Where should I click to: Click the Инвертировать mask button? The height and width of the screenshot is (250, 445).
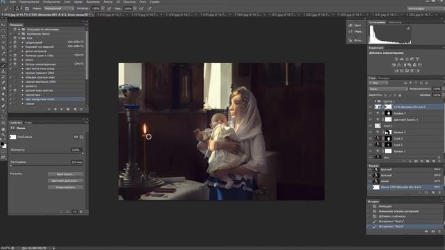coord(65,187)
